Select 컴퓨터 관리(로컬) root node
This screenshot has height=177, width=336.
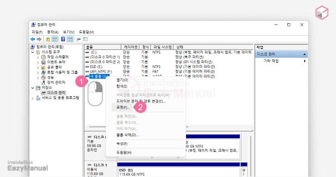[50, 47]
